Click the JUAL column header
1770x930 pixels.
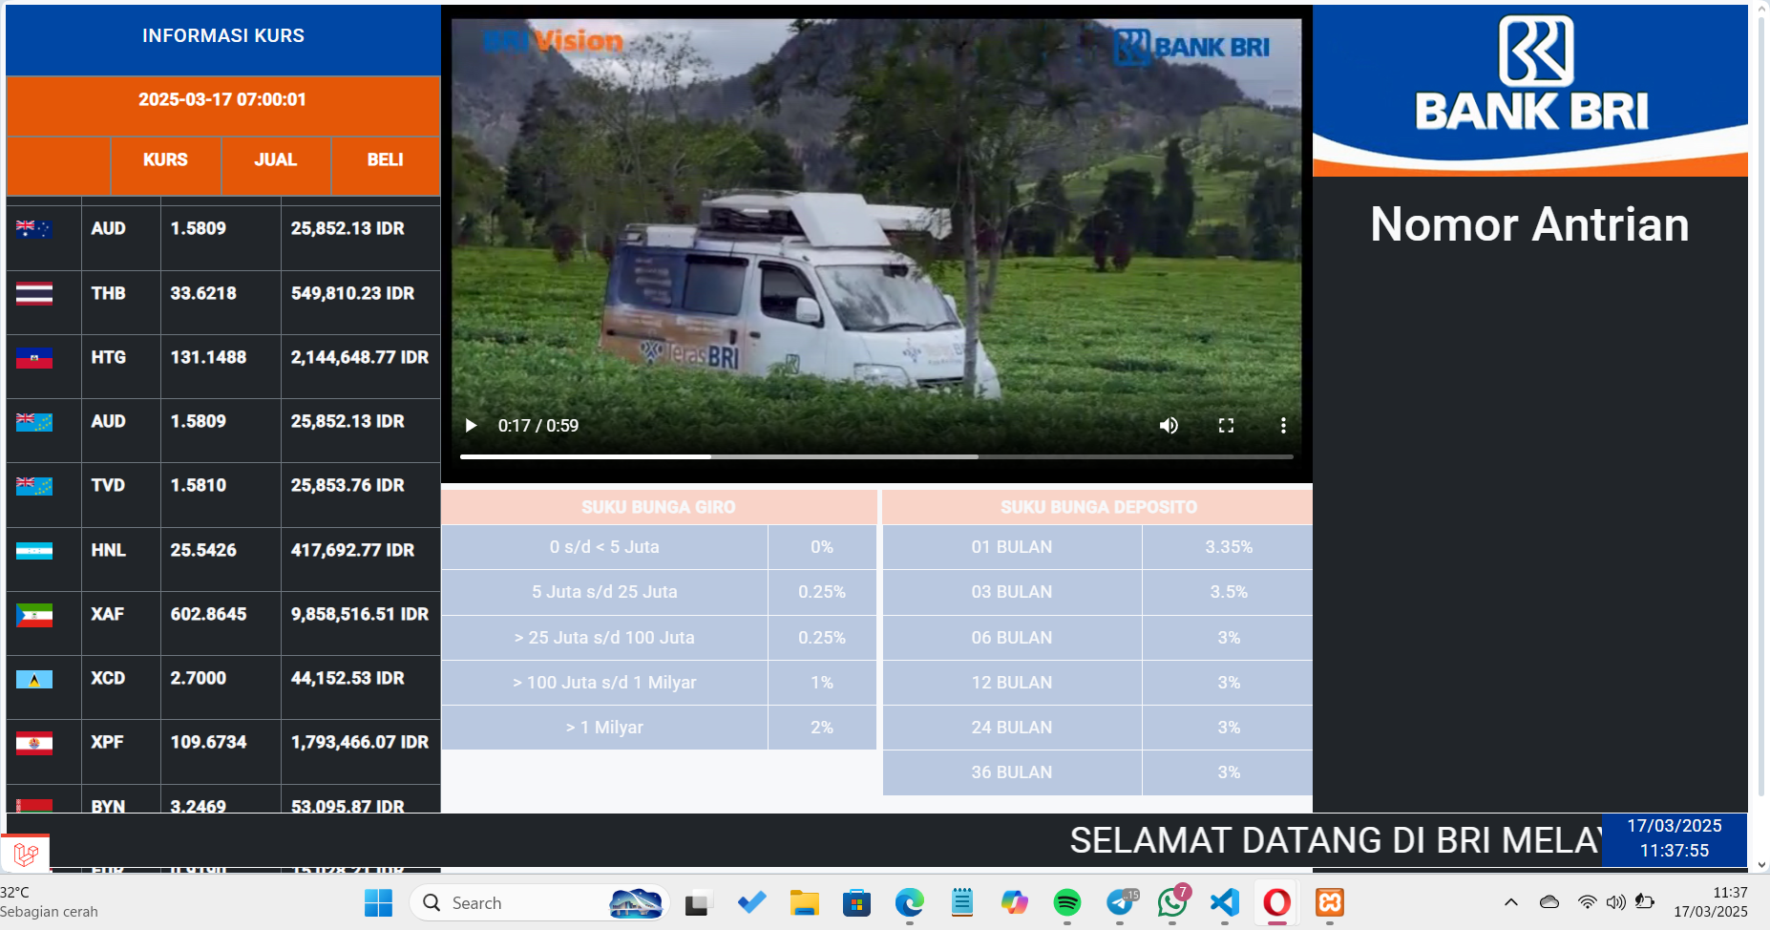pyautogui.click(x=276, y=160)
